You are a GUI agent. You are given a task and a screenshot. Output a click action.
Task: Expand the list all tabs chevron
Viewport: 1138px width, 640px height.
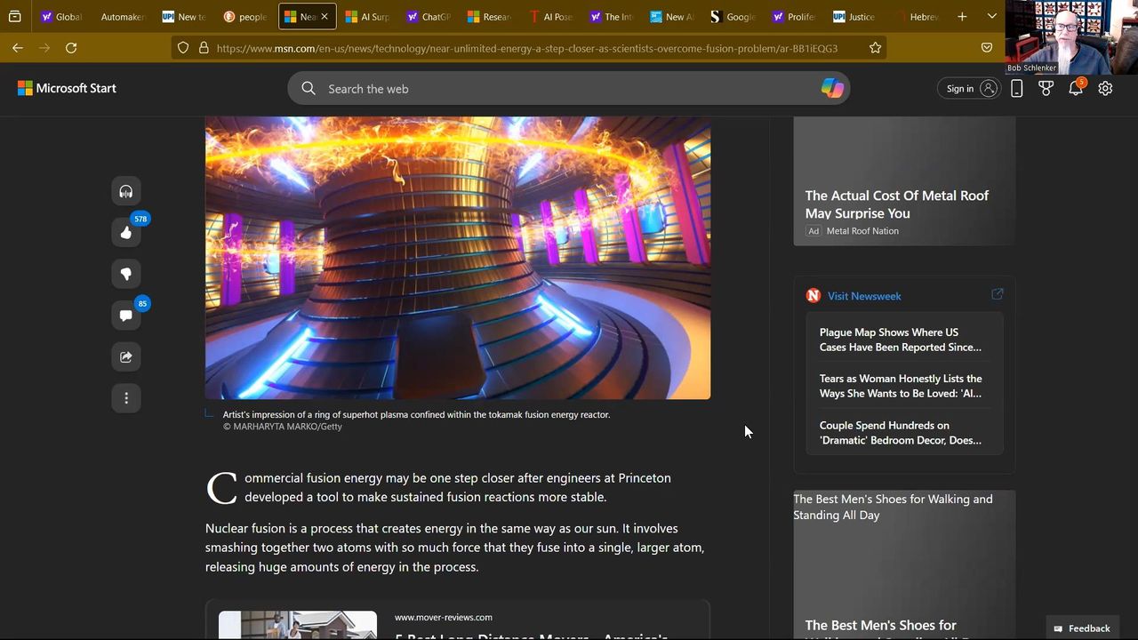[991, 16]
